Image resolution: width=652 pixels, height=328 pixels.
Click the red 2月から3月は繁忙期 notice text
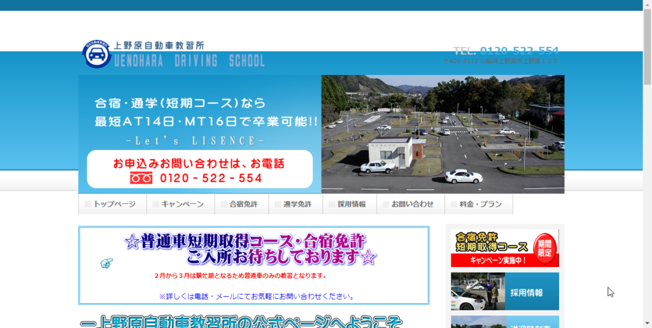click(240, 276)
